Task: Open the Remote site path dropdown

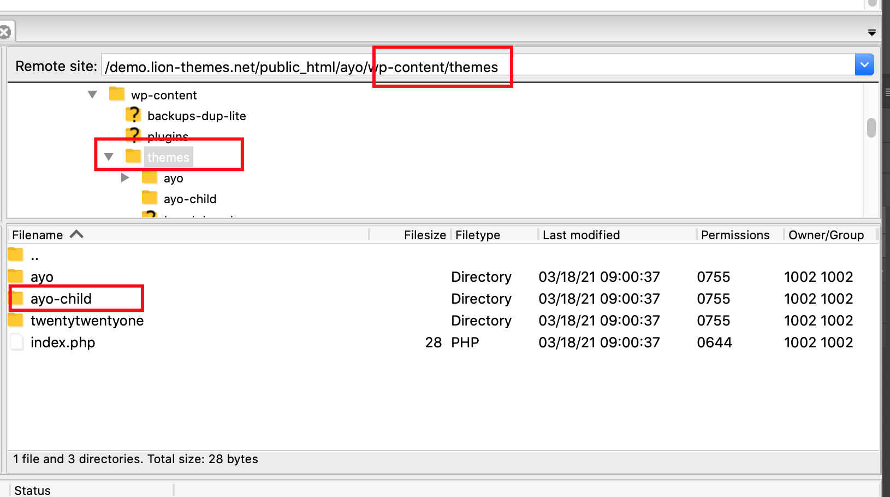Action: point(864,65)
